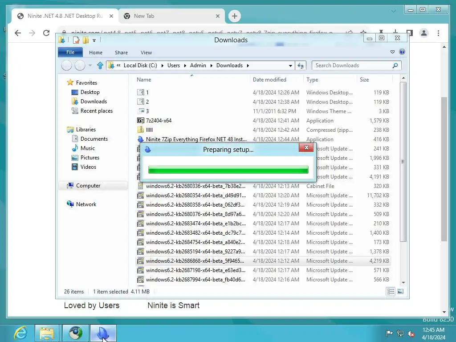Screen dimensions: 456x342
Task: Click the Chrome page vertical scrollbar
Action: [x=444, y=169]
